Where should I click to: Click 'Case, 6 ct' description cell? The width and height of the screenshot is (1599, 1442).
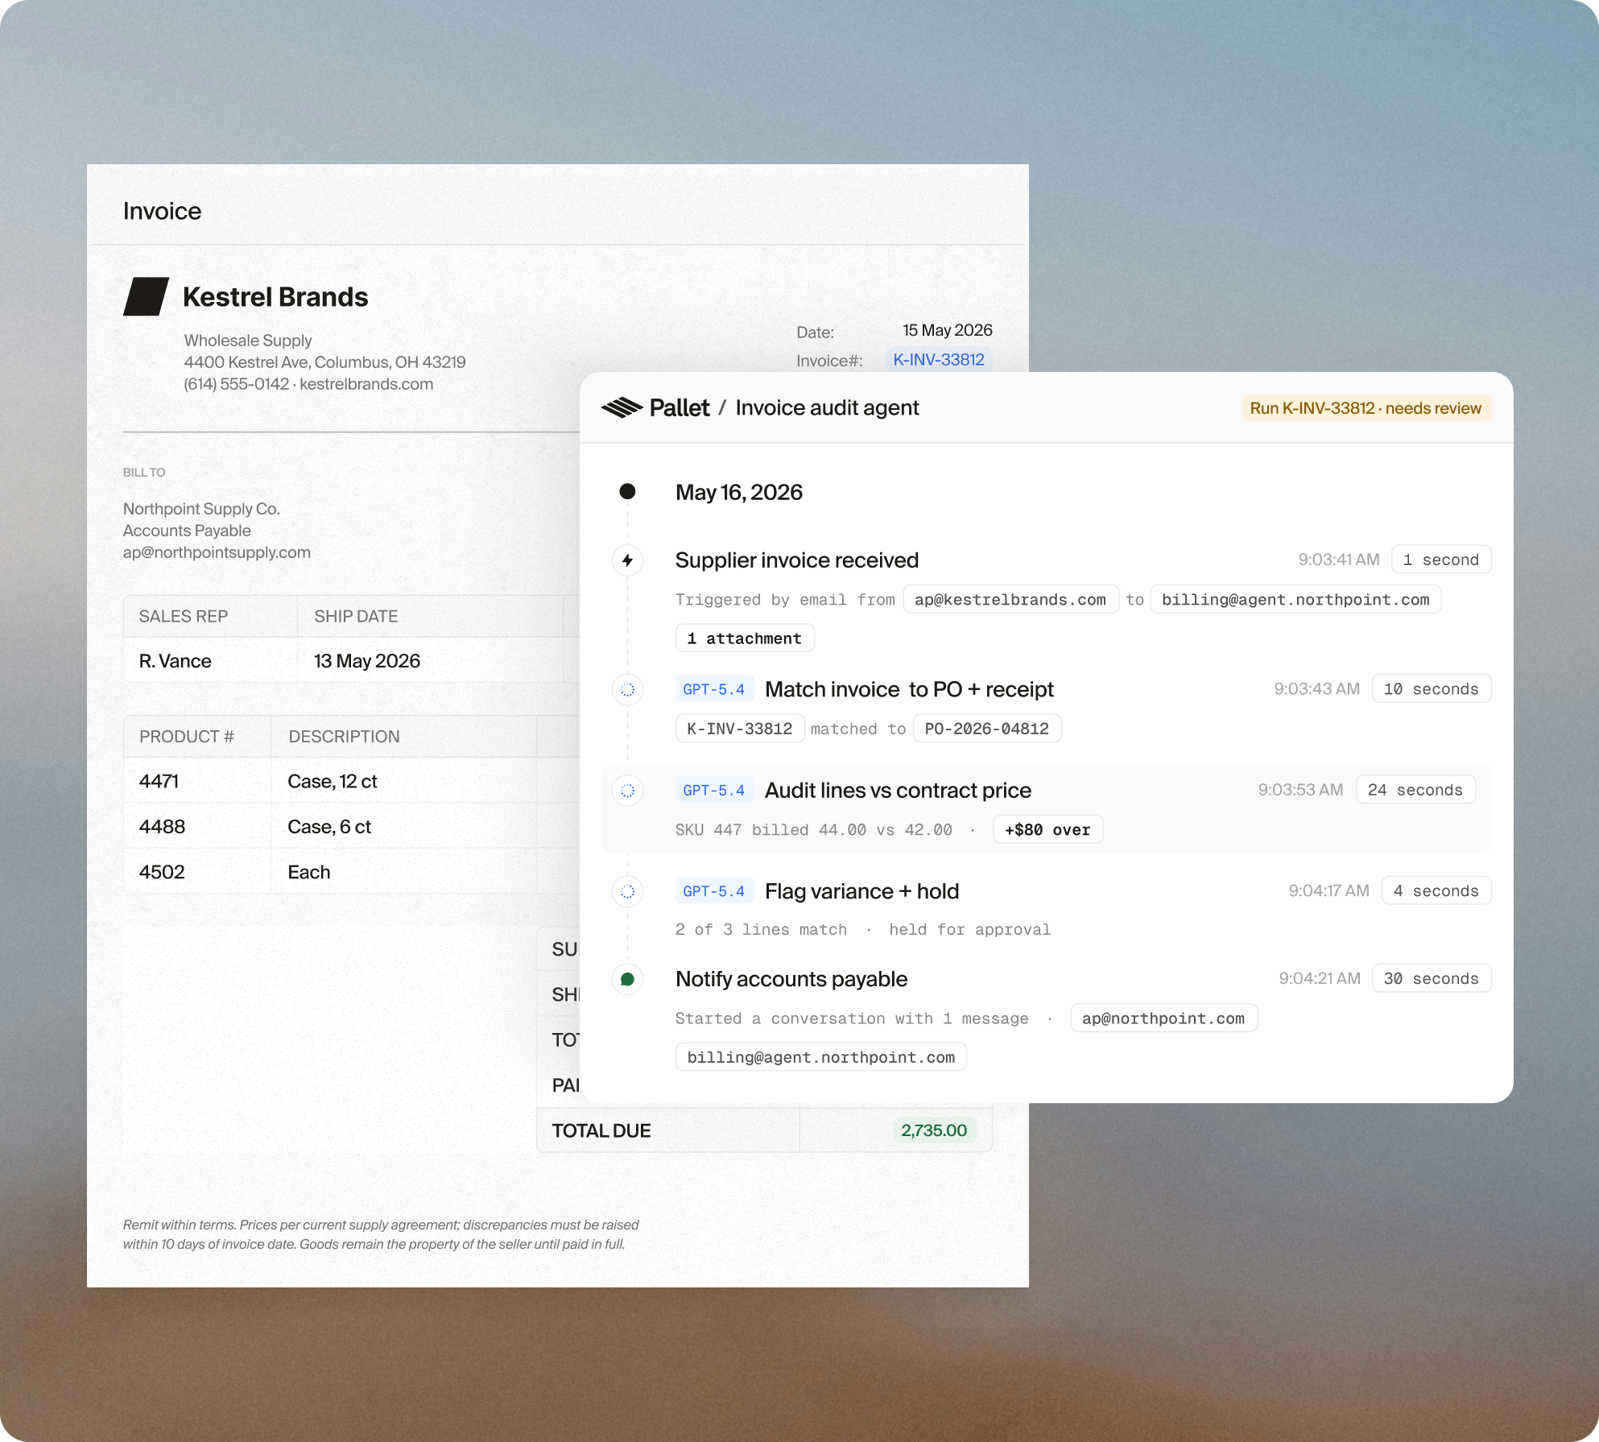tap(329, 827)
